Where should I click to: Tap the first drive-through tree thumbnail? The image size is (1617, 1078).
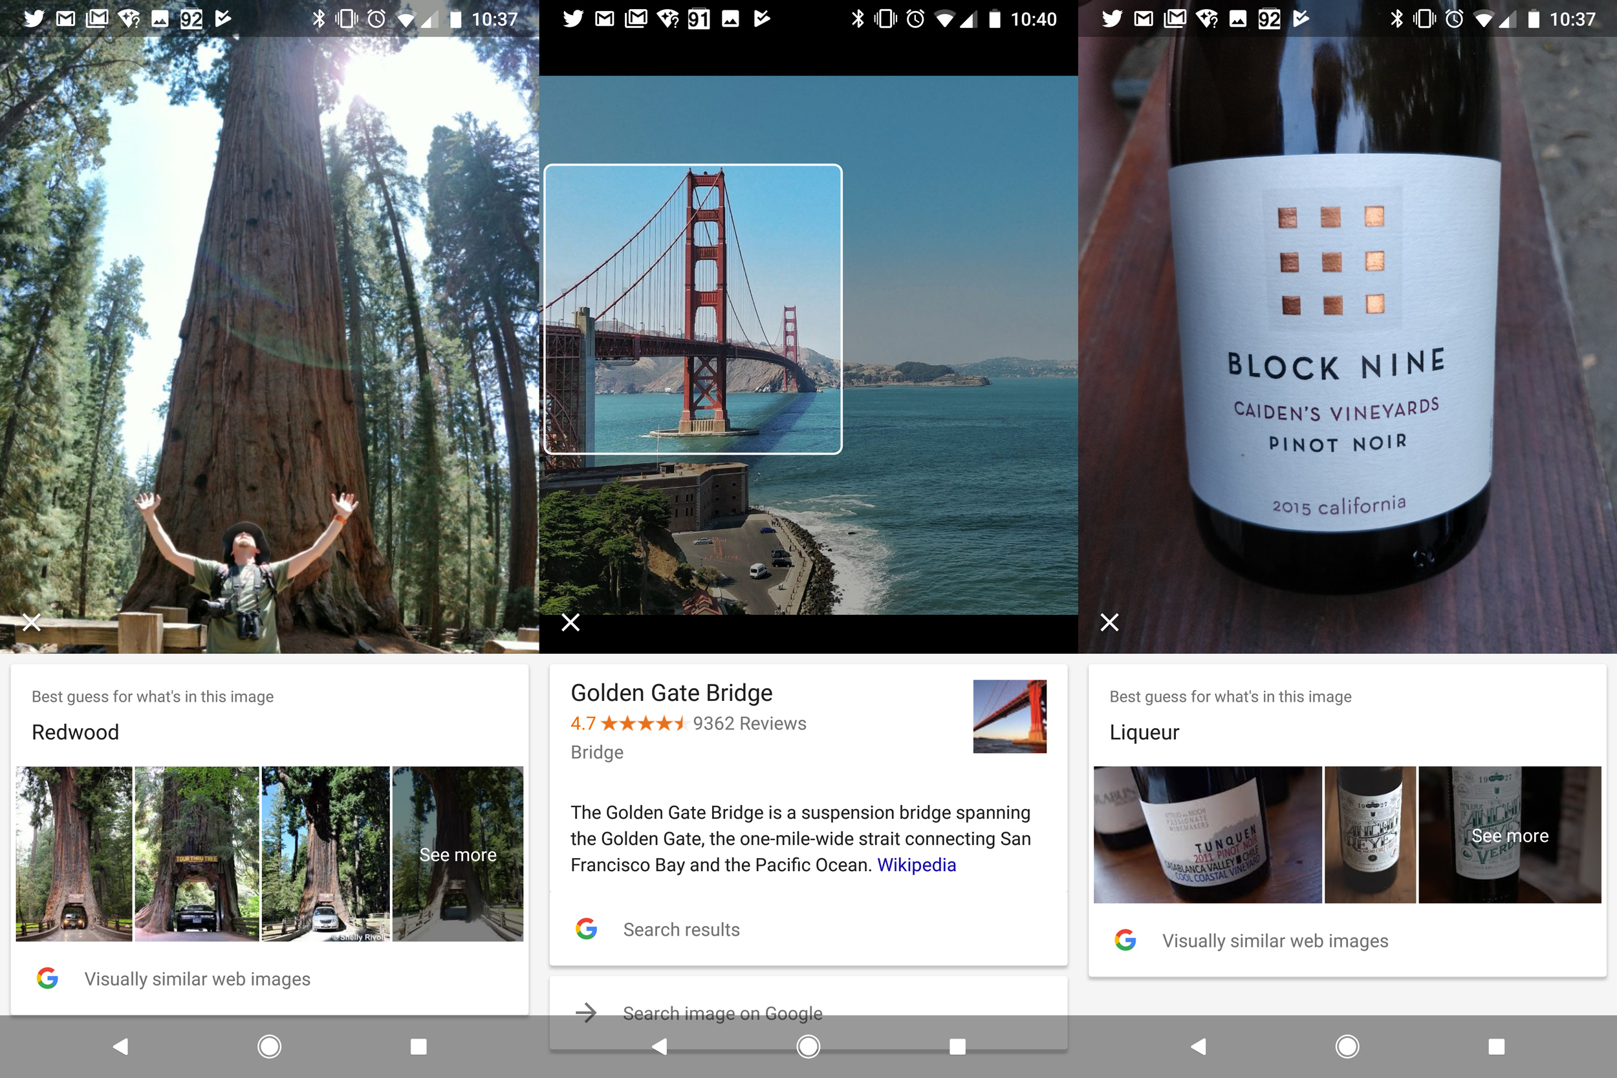point(74,854)
